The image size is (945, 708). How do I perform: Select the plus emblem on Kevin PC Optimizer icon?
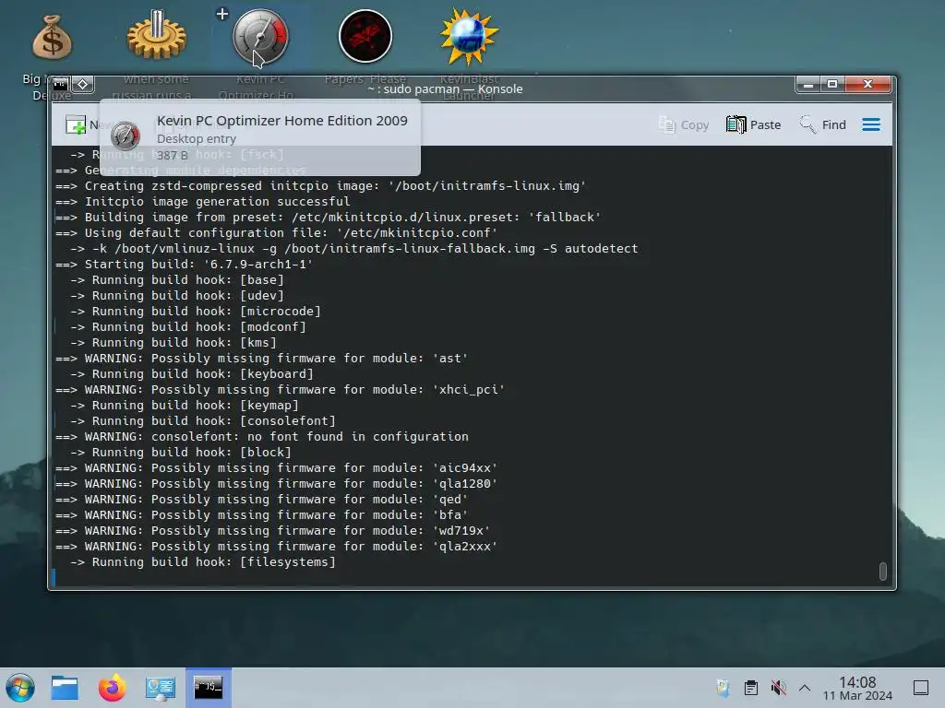(x=222, y=14)
